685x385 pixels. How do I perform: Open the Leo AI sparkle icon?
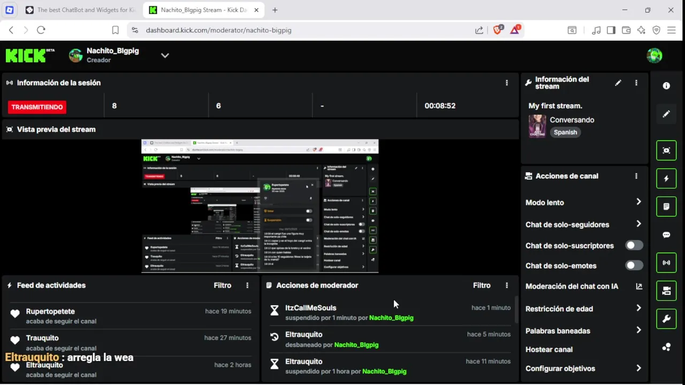click(641, 30)
